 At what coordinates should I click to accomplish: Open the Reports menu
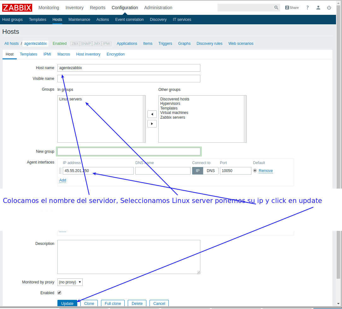[97, 8]
